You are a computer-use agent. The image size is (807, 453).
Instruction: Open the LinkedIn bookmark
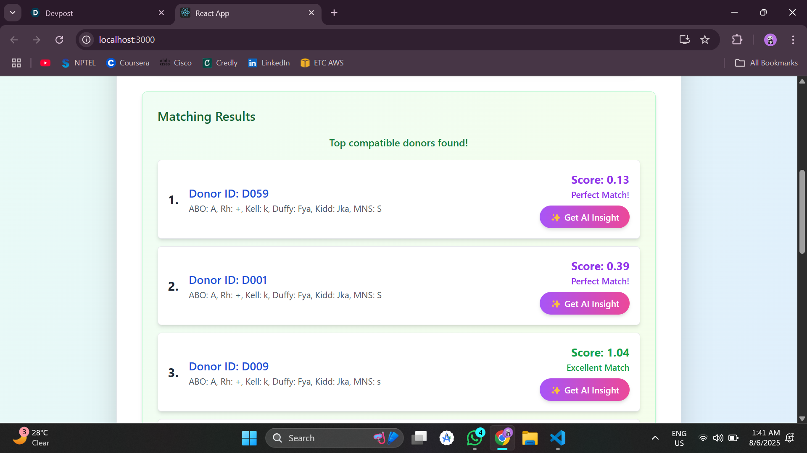click(x=269, y=63)
